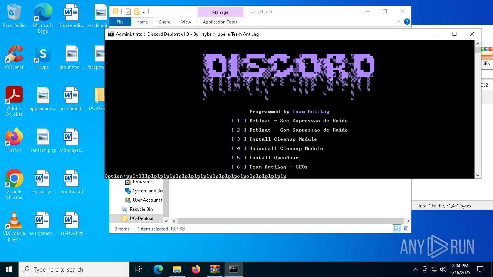Open Task View on the taskbar

click(x=139, y=269)
